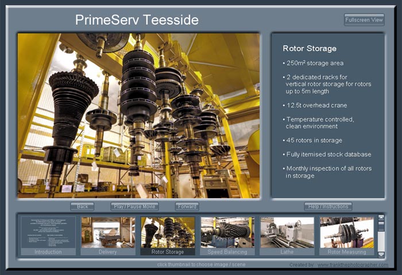Click 'Monthly inspection of all rotors' bullet

tap(327, 172)
